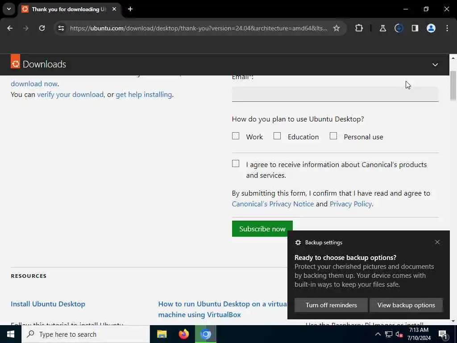Bookmark this page with the star
This screenshot has height=343, width=457.
click(337, 28)
